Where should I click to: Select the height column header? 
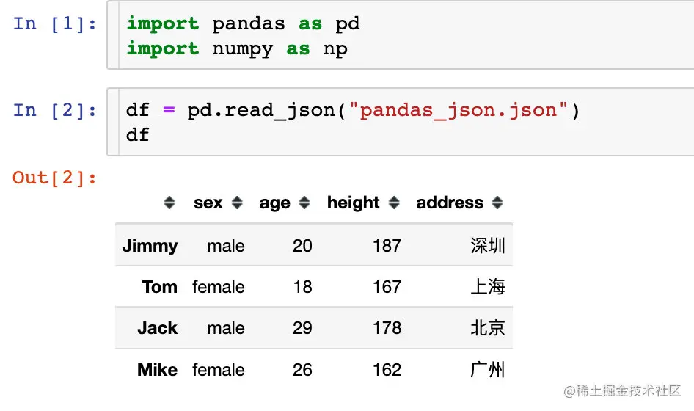[353, 203]
